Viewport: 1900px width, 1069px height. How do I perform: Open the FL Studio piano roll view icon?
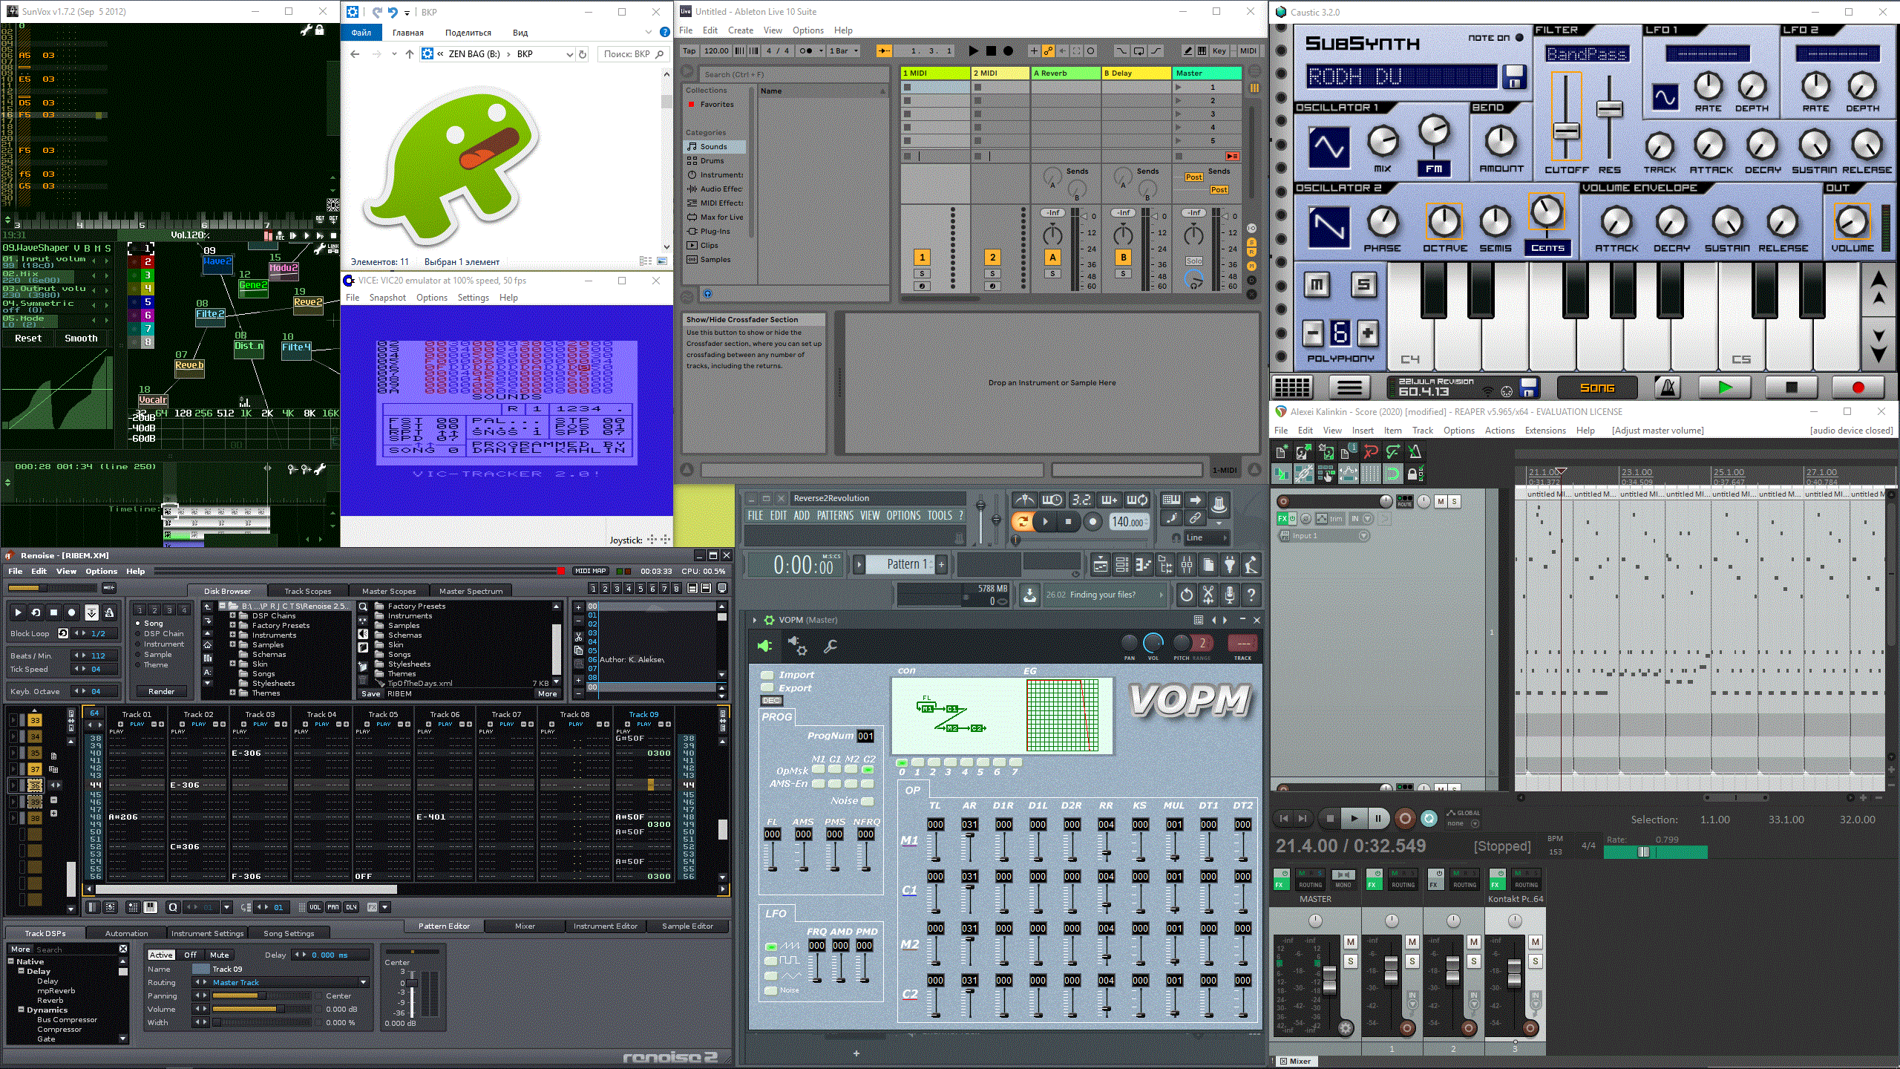click(1144, 565)
